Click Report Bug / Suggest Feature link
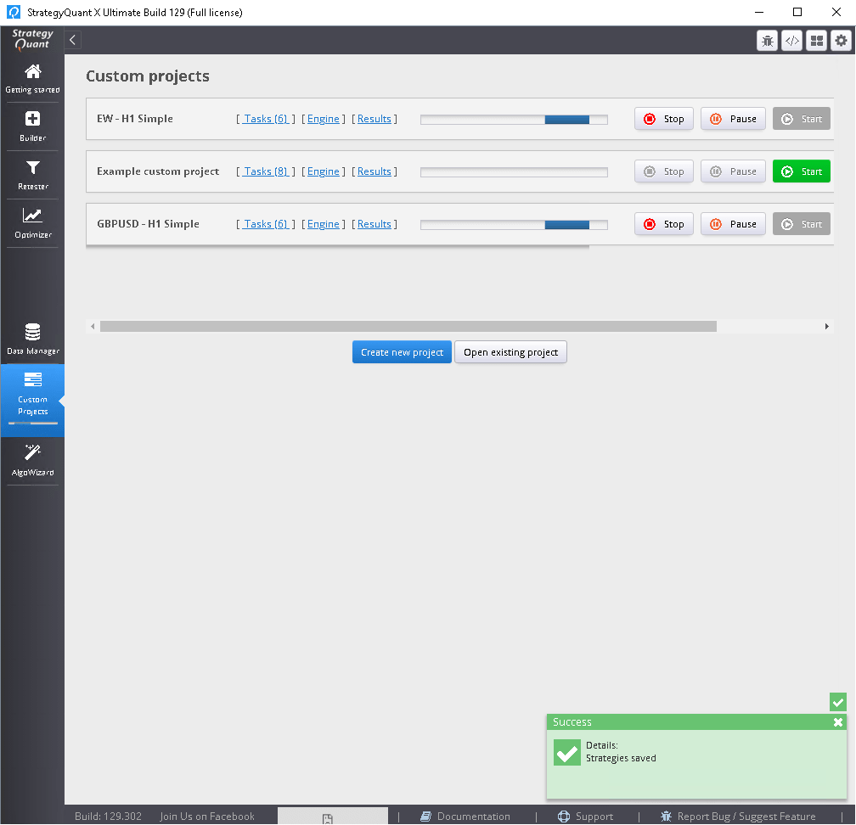856x825 pixels. coord(738,817)
